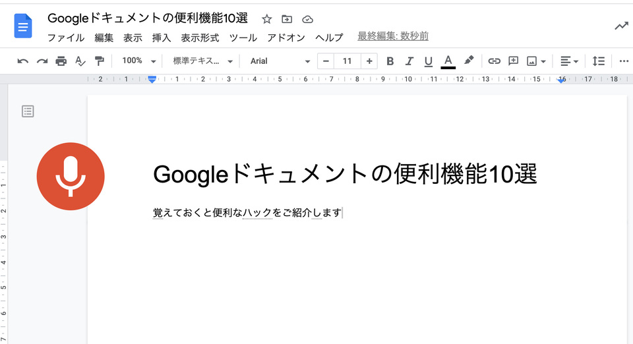Increase the font size

pos(369,61)
